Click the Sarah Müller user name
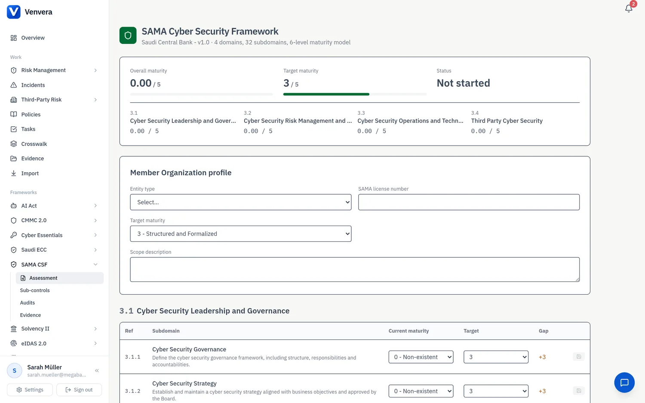 click(45, 367)
